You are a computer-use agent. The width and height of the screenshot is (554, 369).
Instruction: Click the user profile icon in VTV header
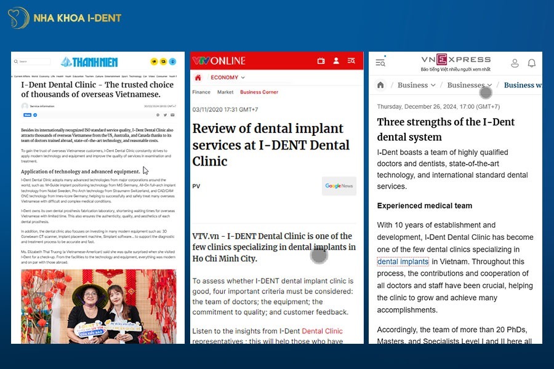336,61
